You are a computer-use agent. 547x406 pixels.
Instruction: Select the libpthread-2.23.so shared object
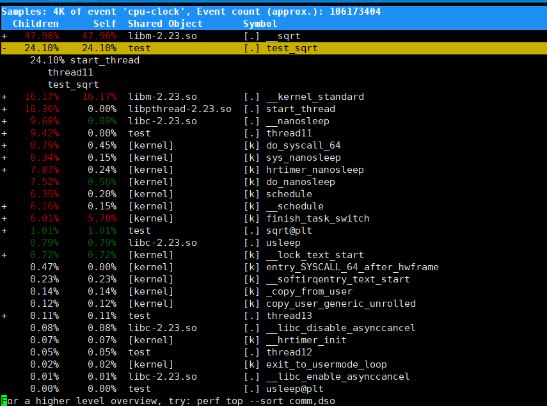(x=180, y=109)
